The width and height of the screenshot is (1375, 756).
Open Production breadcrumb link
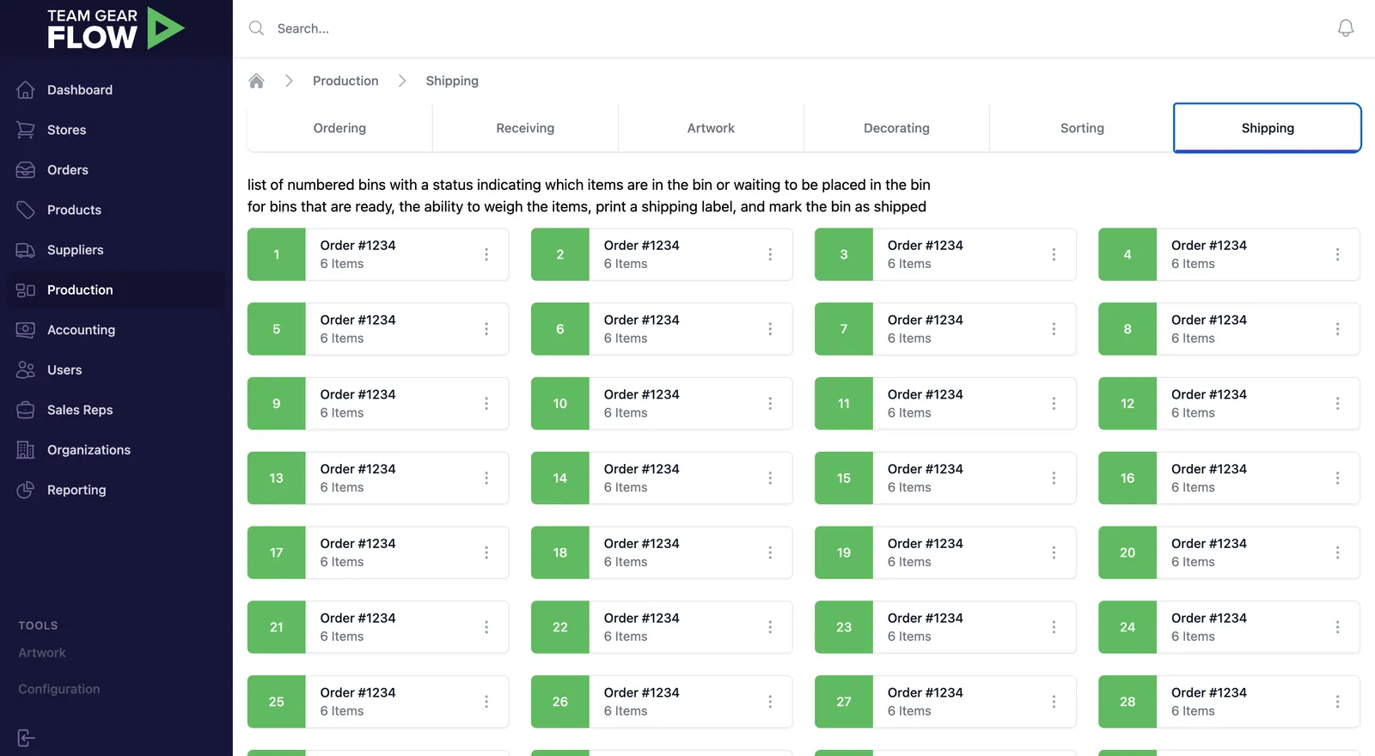[345, 81]
